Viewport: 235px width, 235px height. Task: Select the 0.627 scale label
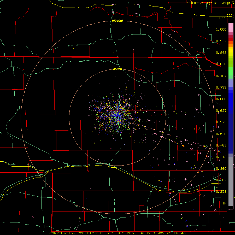pyautogui.click(x=221, y=111)
